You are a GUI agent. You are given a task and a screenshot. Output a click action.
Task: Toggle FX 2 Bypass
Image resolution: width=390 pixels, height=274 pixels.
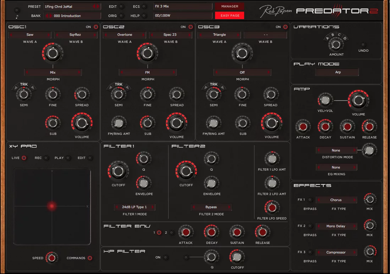coord(310,226)
